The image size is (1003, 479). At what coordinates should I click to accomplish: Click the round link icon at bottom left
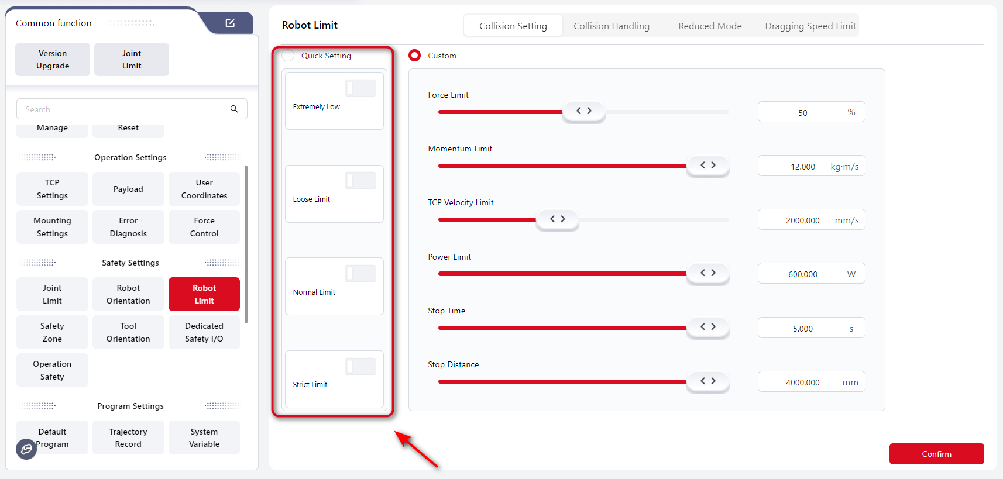pos(26,449)
